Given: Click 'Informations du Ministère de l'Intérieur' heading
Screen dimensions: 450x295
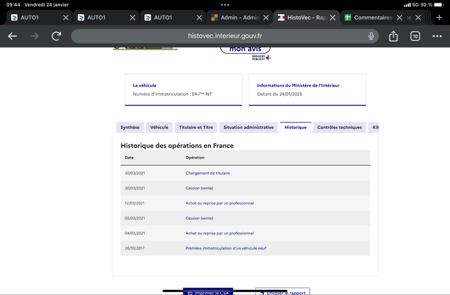Looking at the screenshot, I should pos(298,85).
